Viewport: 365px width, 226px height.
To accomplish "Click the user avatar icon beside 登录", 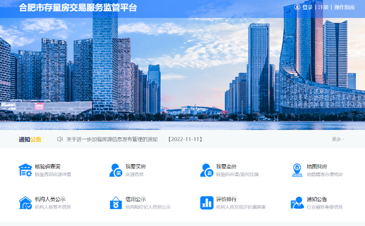I will (x=297, y=7).
